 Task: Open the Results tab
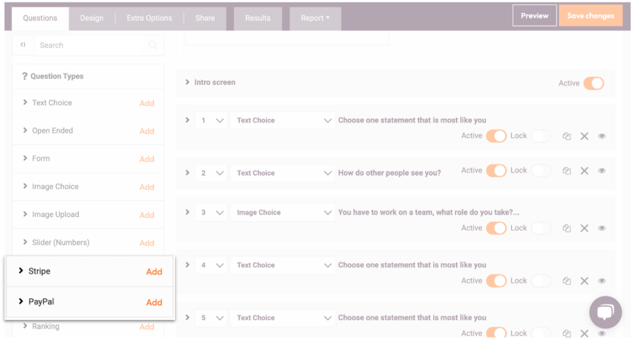click(258, 18)
